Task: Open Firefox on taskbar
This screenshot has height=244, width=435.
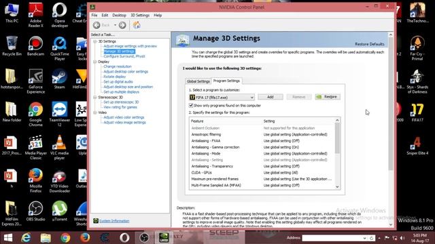Action: tap(85, 238)
